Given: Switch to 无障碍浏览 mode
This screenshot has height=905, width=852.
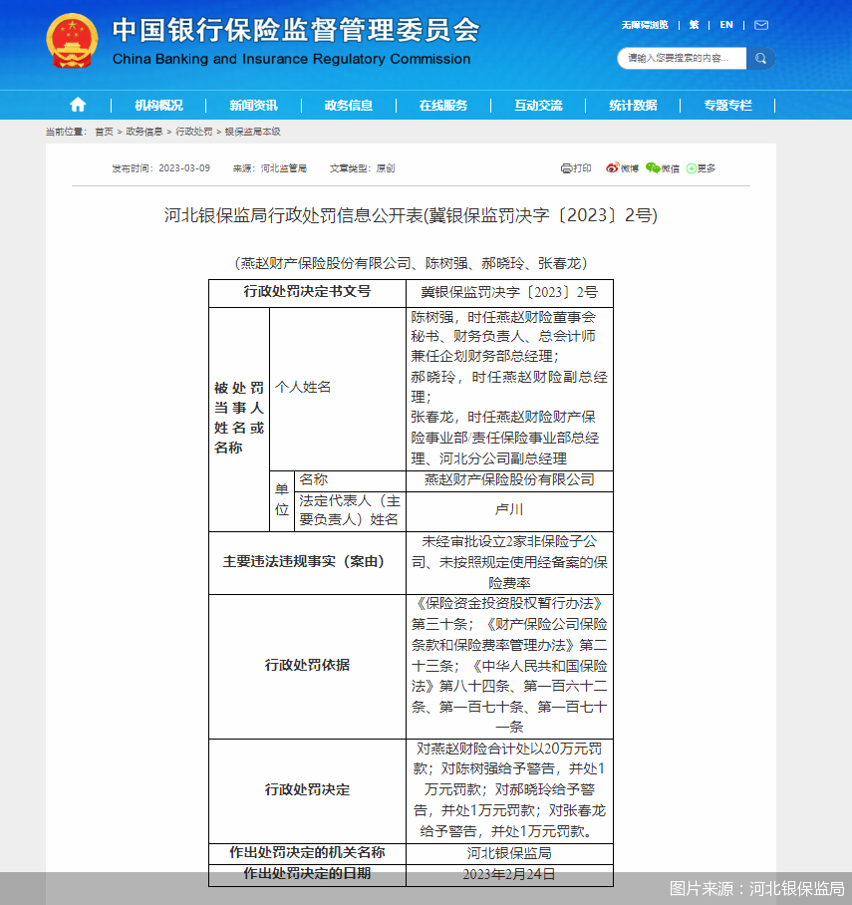Looking at the screenshot, I should point(645,25).
